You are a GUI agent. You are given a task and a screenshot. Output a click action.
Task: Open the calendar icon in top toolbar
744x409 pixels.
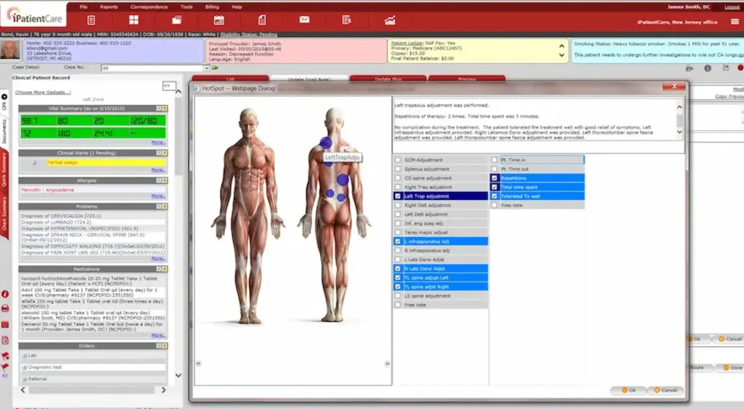click(x=219, y=21)
